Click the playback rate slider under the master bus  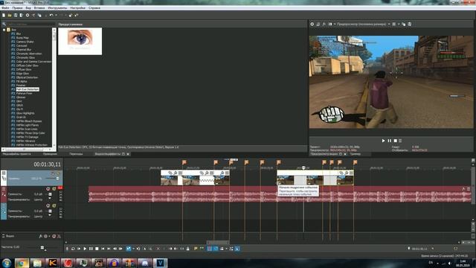[42, 248]
